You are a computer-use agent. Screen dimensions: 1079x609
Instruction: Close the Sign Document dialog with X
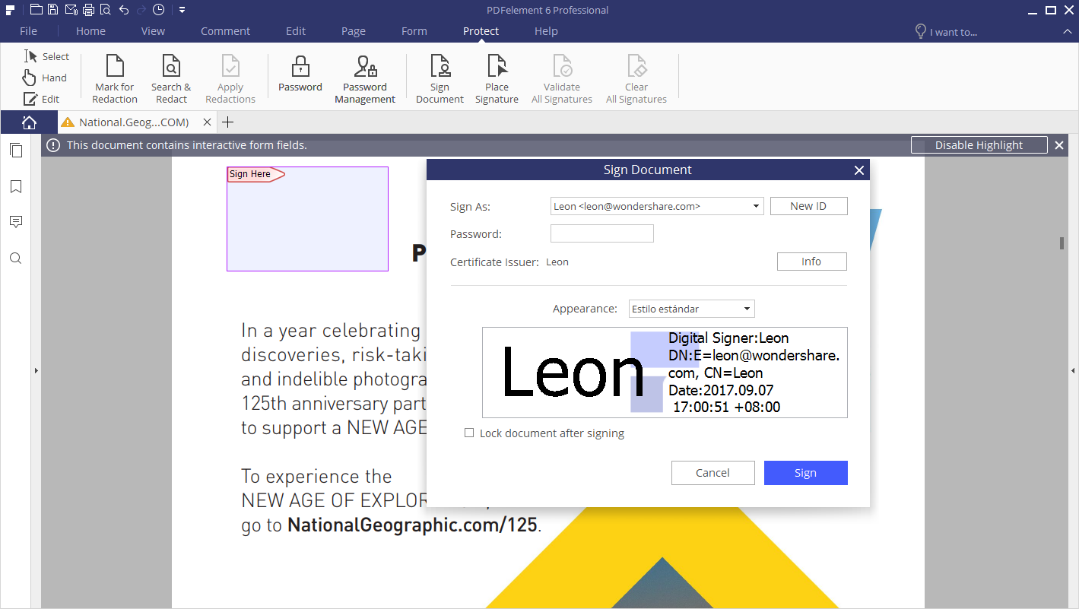coord(859,170)
